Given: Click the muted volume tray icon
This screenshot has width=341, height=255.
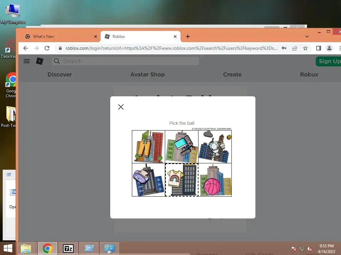Looking at the screenshot, I should pos(310,249).
